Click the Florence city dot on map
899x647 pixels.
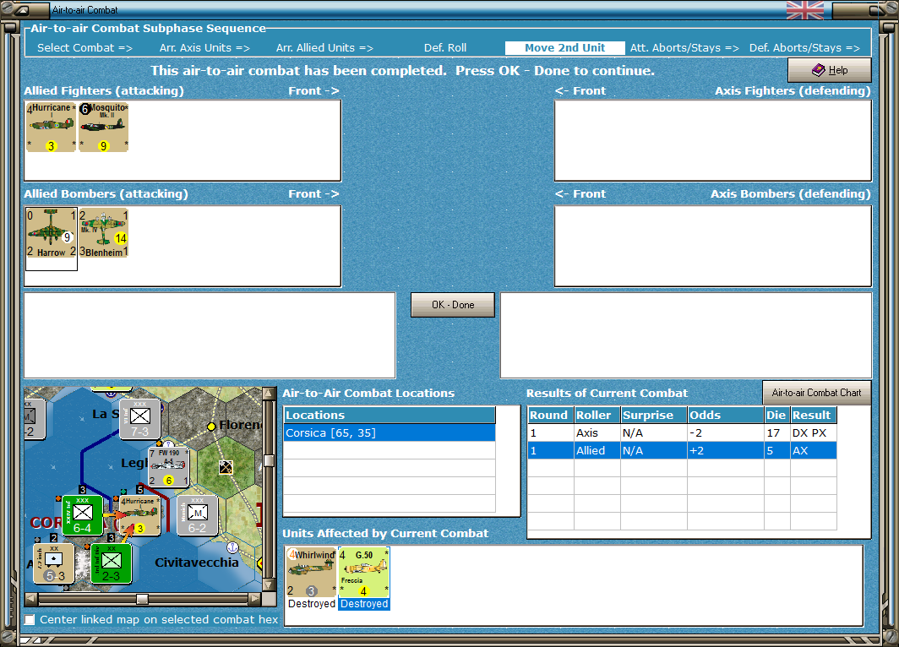pos(211,426)
